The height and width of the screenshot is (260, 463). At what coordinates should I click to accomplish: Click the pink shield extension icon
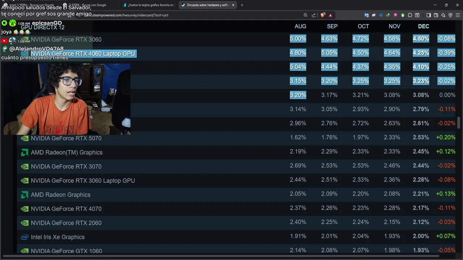(x=395, y=15)
